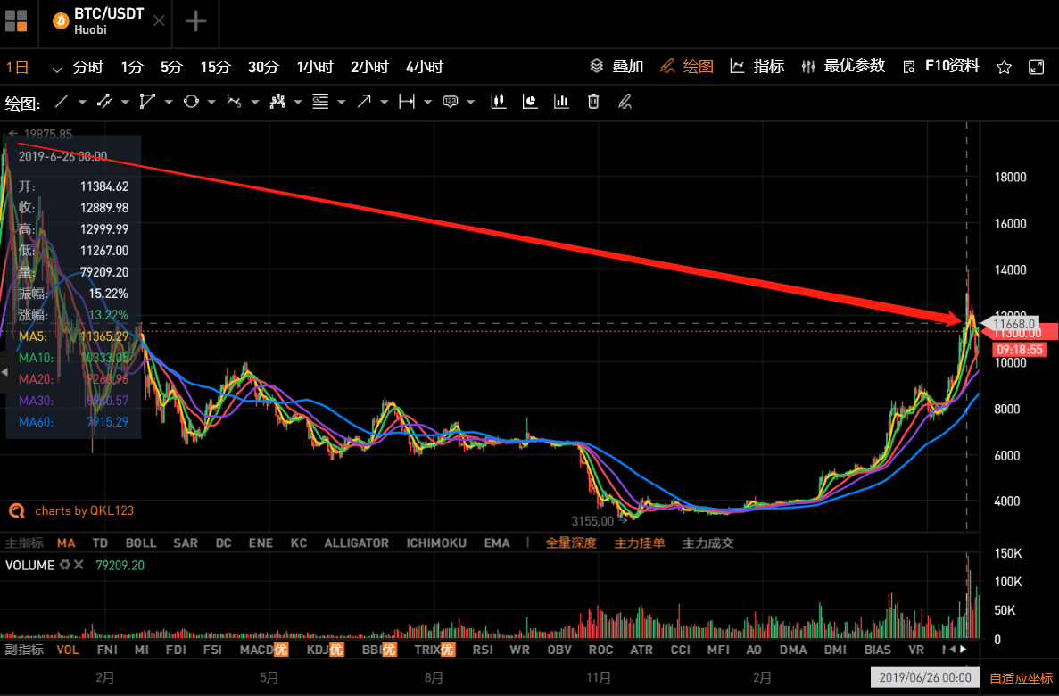
Task: Click the favorite star icon
Action: click(1004, 67)
